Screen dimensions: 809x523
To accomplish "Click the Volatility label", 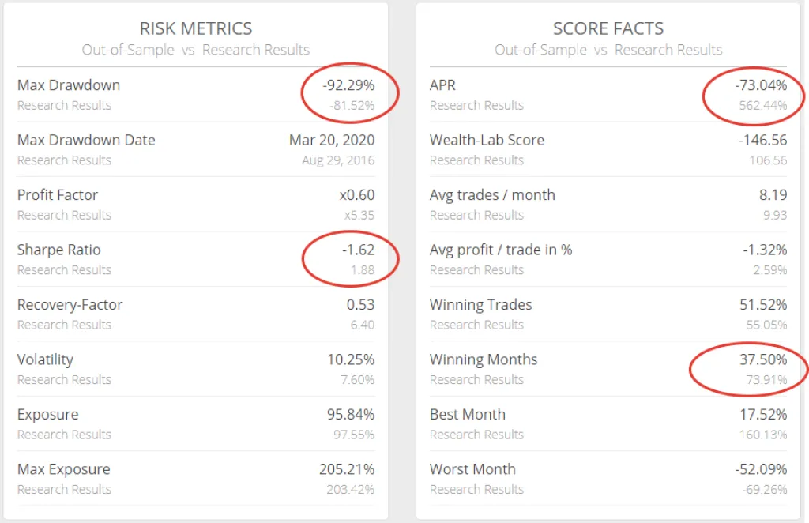I will click(45, 359).
